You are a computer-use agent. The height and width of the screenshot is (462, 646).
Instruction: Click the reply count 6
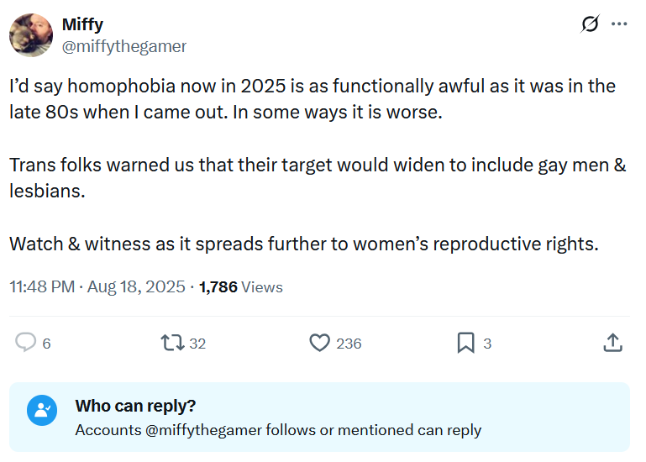tap(46, 344)
